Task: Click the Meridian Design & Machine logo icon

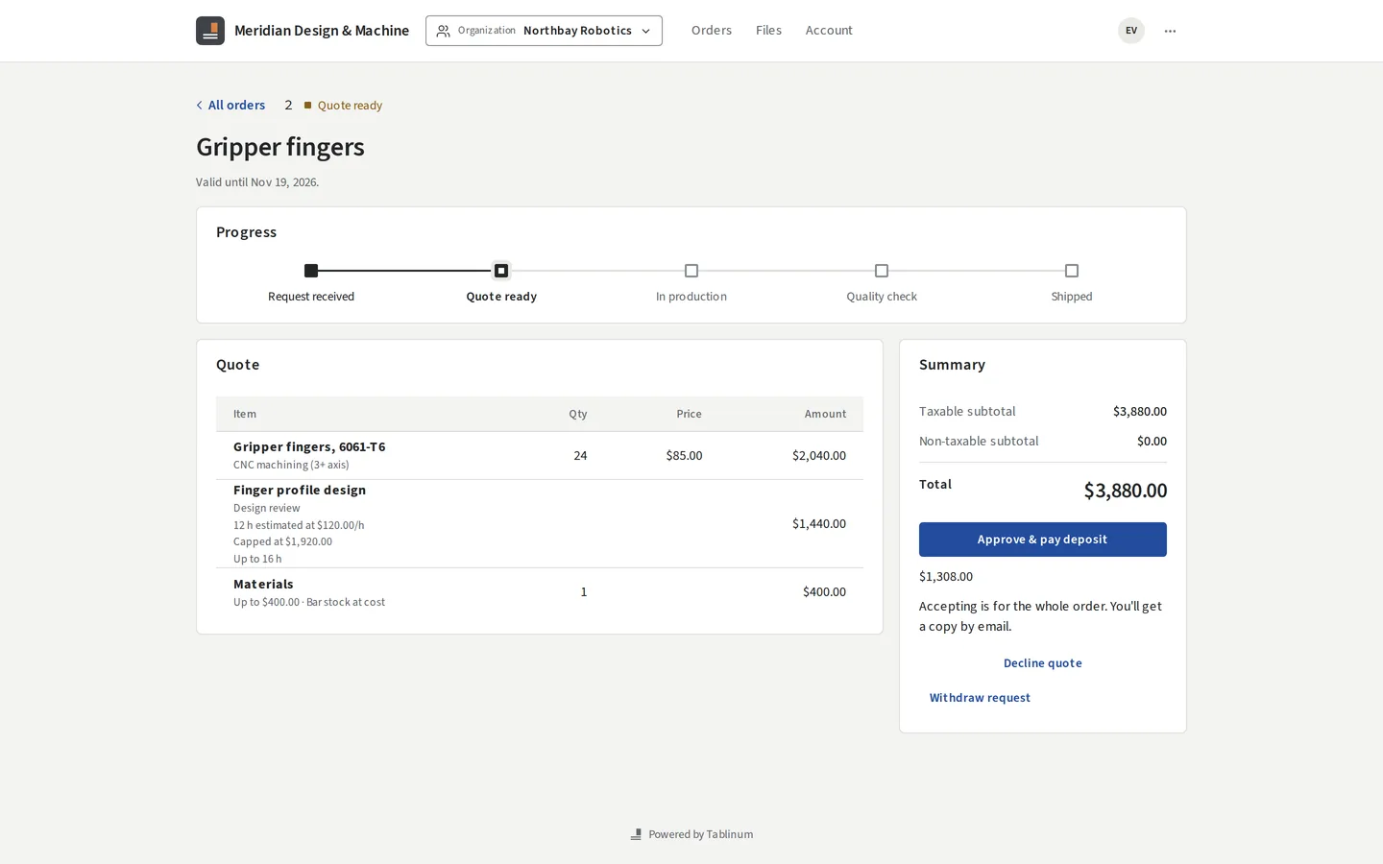Action: pyautogui.click(x=210, y=31)
